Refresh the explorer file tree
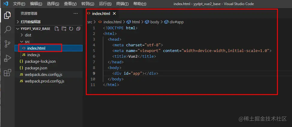292x127 pixels. [x=71, y=29]
